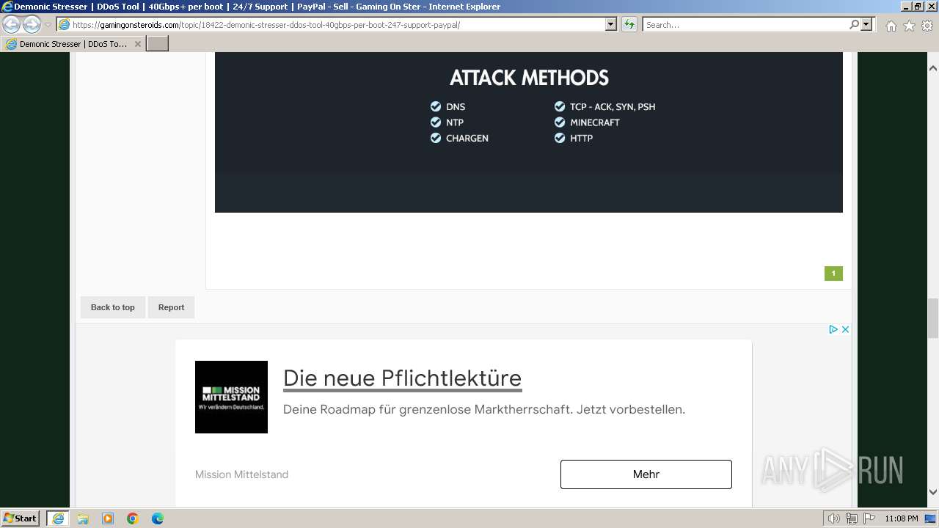Open the Home page icon

891,26
